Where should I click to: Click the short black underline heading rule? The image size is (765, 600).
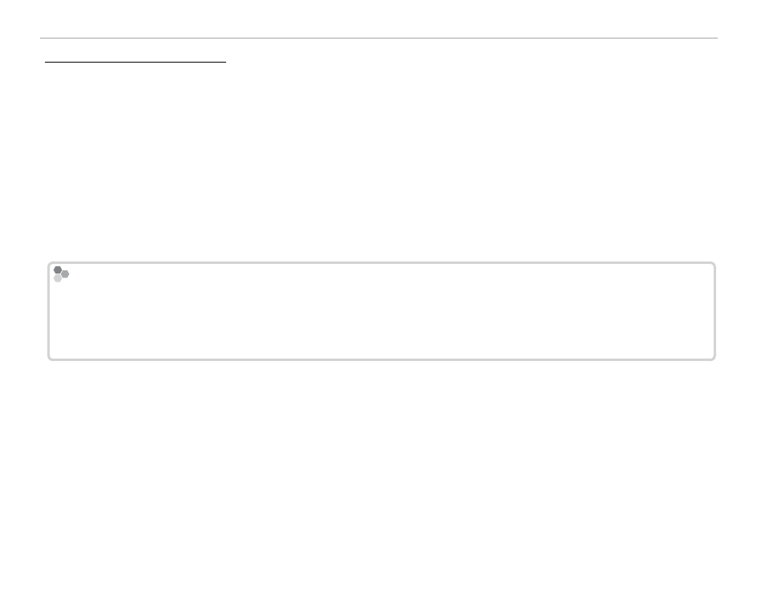136,62
